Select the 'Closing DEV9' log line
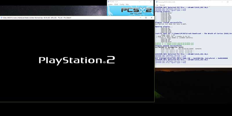Screen dimensions: 232x116 tap(166, 13)
